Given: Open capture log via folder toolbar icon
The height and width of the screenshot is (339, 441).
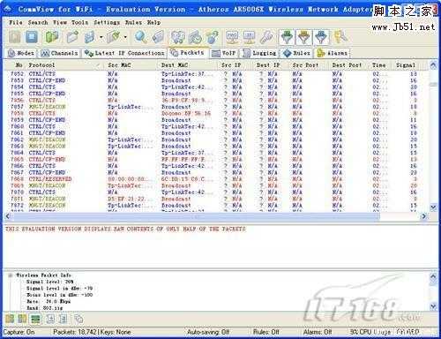Looking at the screenshot, I should coord(72,37).
